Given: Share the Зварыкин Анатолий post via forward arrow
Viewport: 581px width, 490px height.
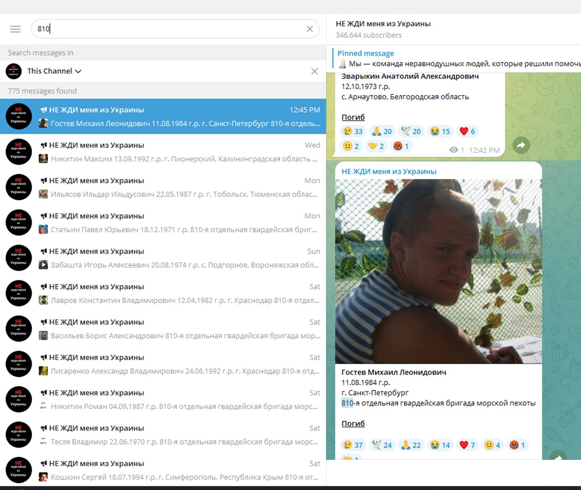Looking at the screenshot, I should 521,146.
